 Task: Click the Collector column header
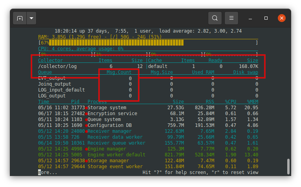coord(50,60)
